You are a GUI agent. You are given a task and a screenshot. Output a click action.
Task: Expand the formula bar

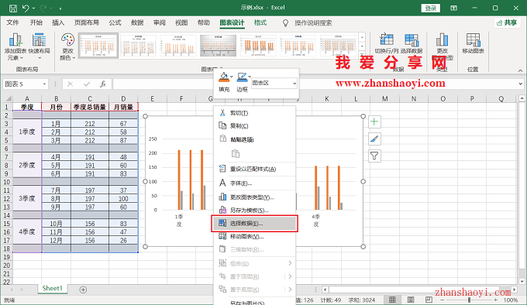pos(520,84)
